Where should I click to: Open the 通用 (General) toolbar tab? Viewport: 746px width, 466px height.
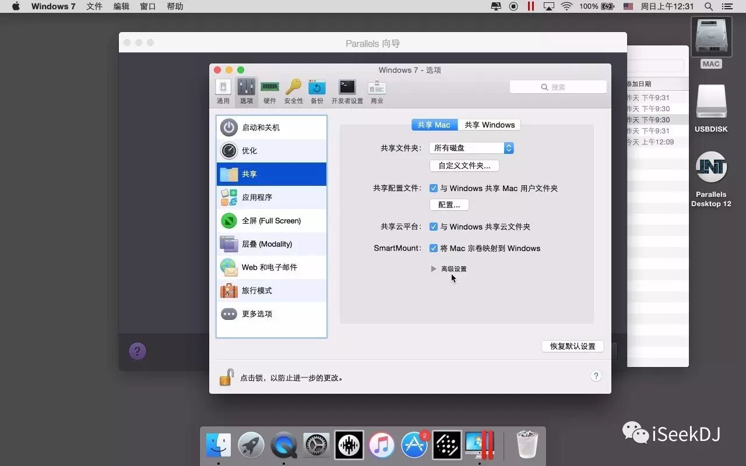(223, 92)
